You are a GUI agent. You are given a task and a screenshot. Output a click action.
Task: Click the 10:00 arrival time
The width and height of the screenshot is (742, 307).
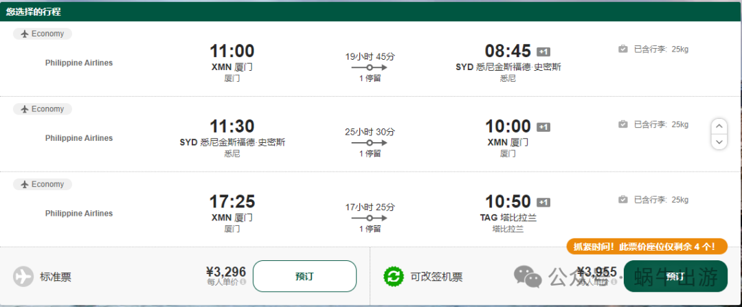click(x=508, y=126)
